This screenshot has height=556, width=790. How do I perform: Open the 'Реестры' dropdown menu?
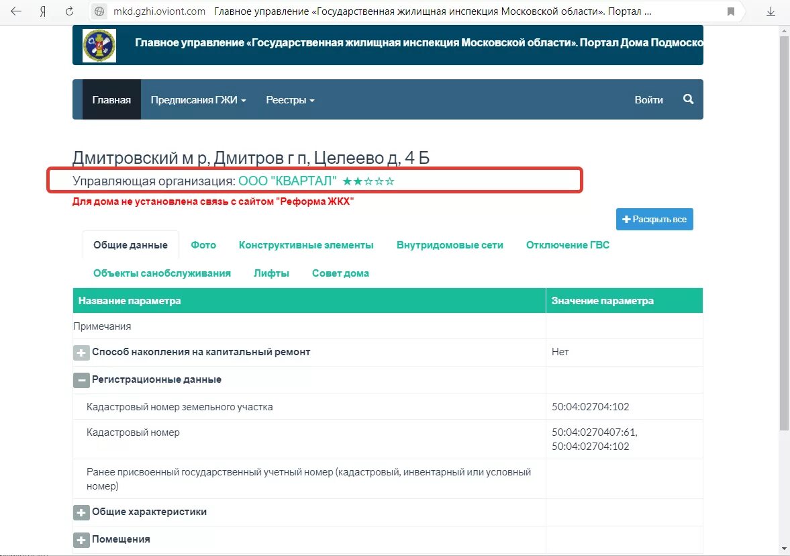290,100
